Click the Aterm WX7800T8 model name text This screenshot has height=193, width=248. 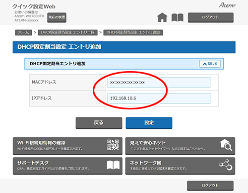pos(29,16)
